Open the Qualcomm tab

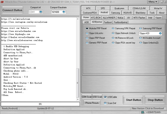click(x=119, y=8)
